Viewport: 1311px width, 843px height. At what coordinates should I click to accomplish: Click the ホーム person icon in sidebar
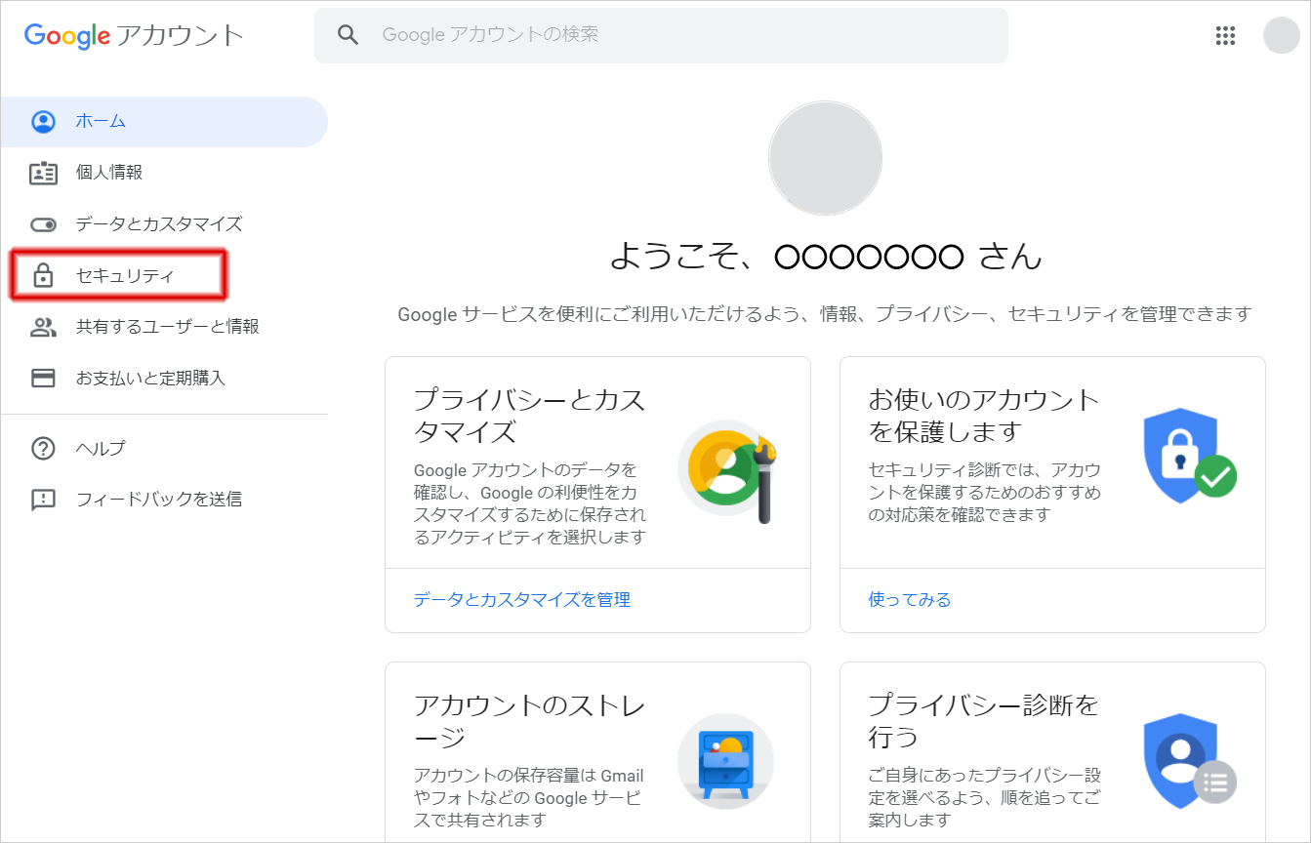[x=43, y=122]
